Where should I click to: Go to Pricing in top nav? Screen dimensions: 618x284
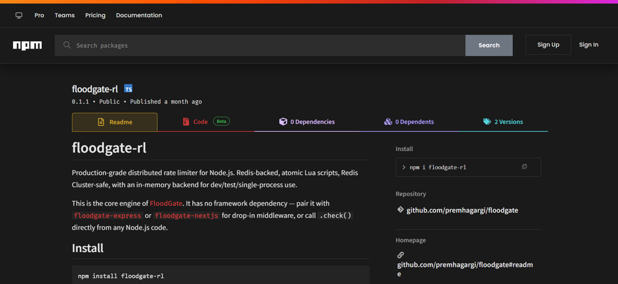(x=96, y=15)
